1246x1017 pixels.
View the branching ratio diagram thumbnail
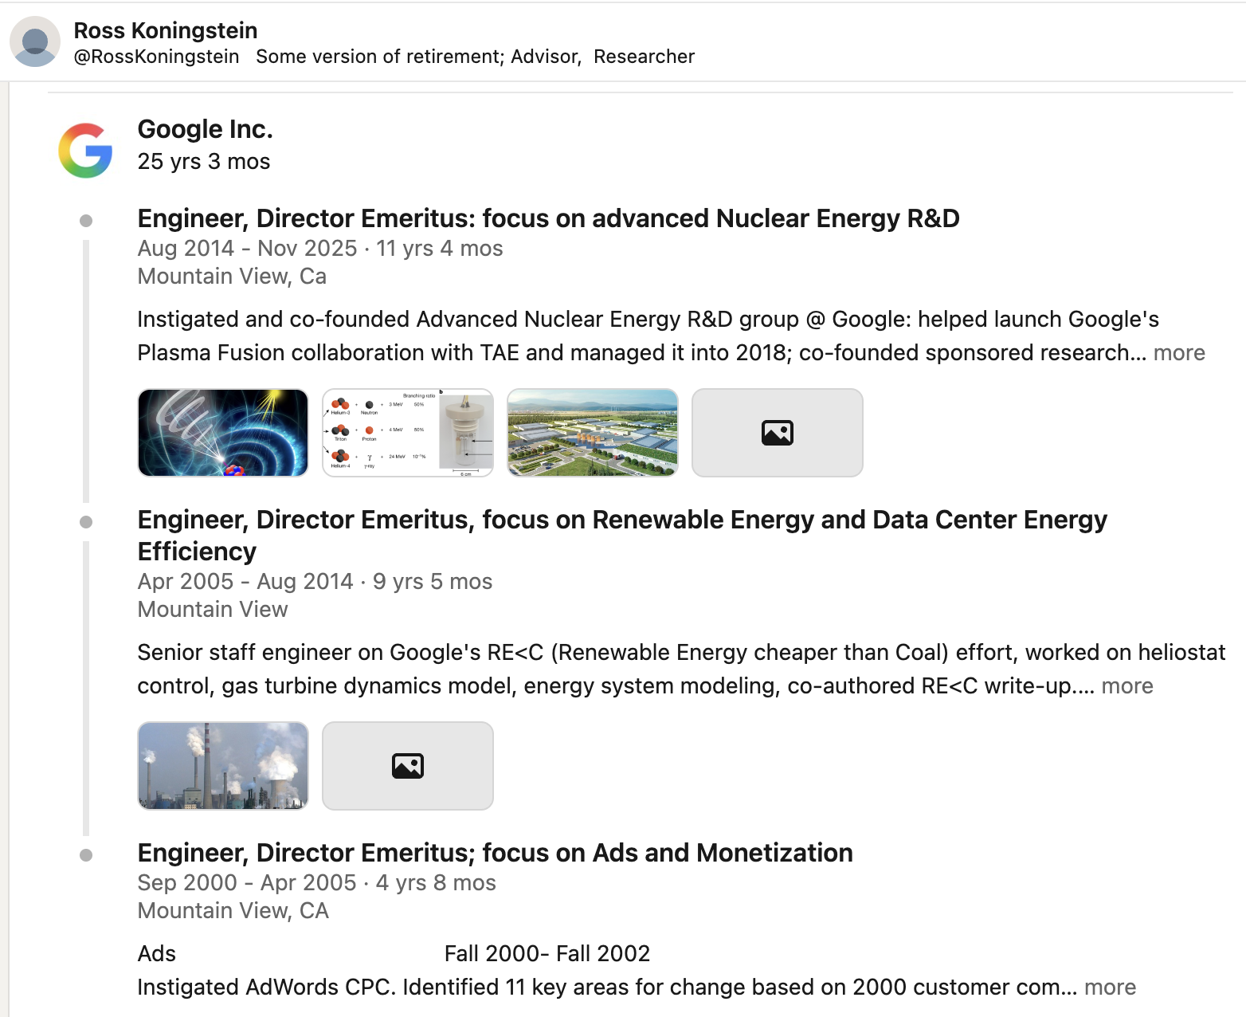[x=408, y=433]
